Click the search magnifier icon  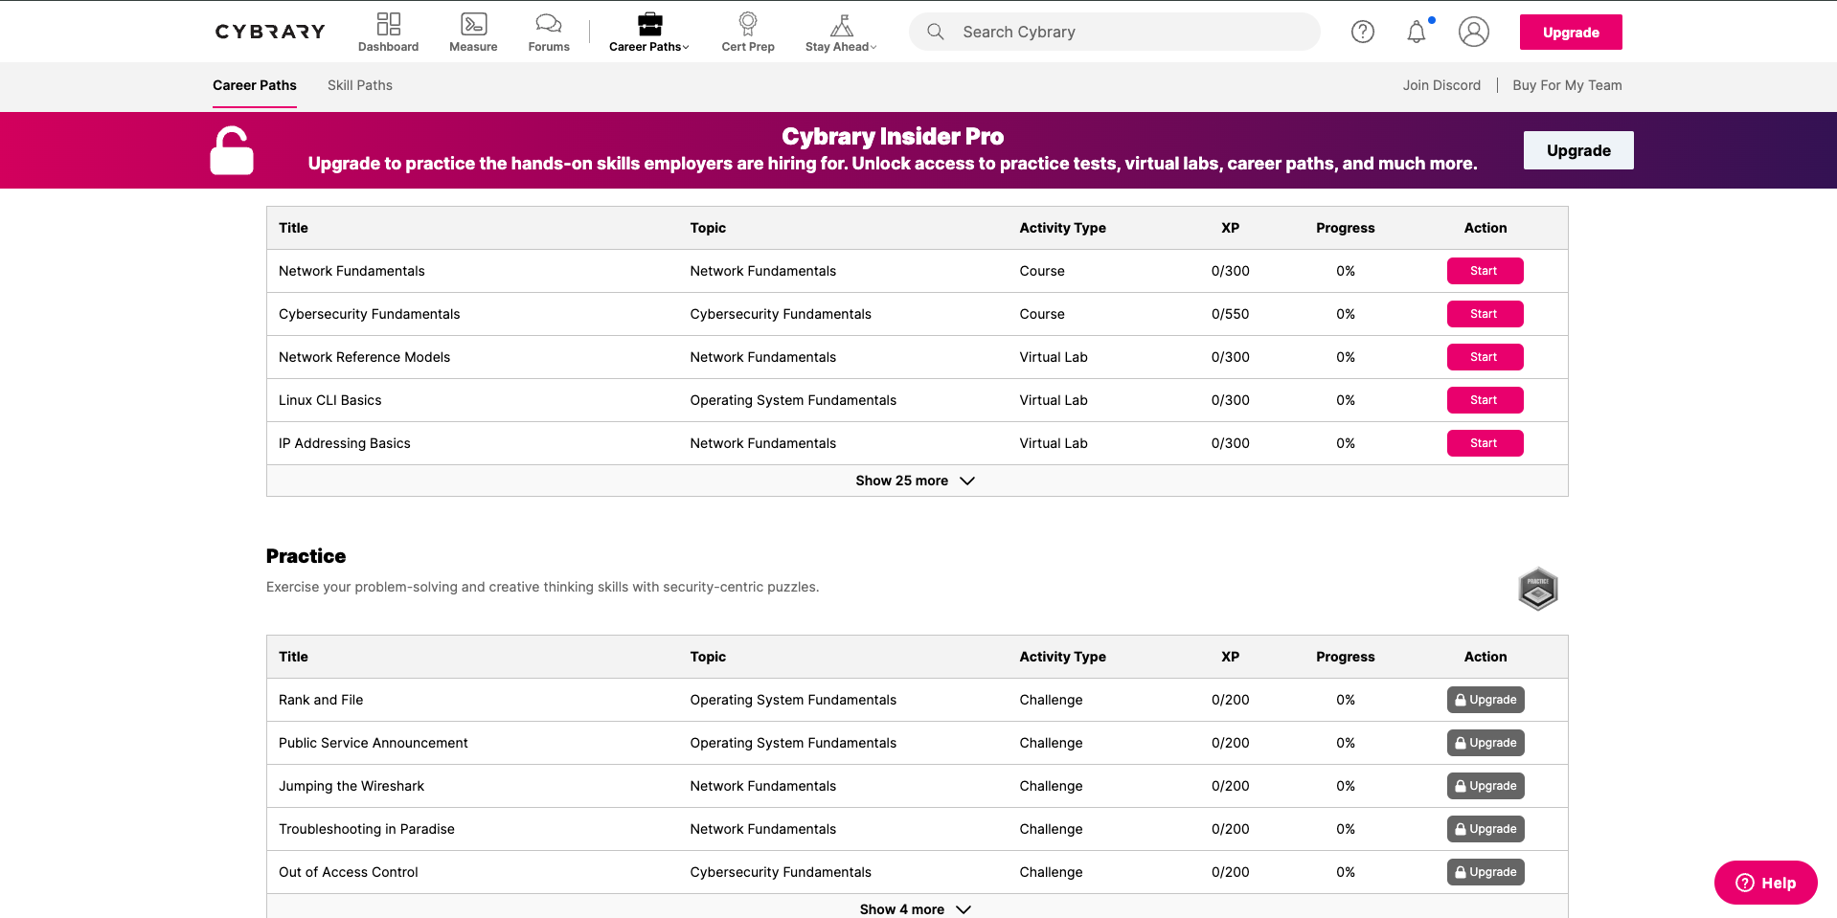pos(936,32)
